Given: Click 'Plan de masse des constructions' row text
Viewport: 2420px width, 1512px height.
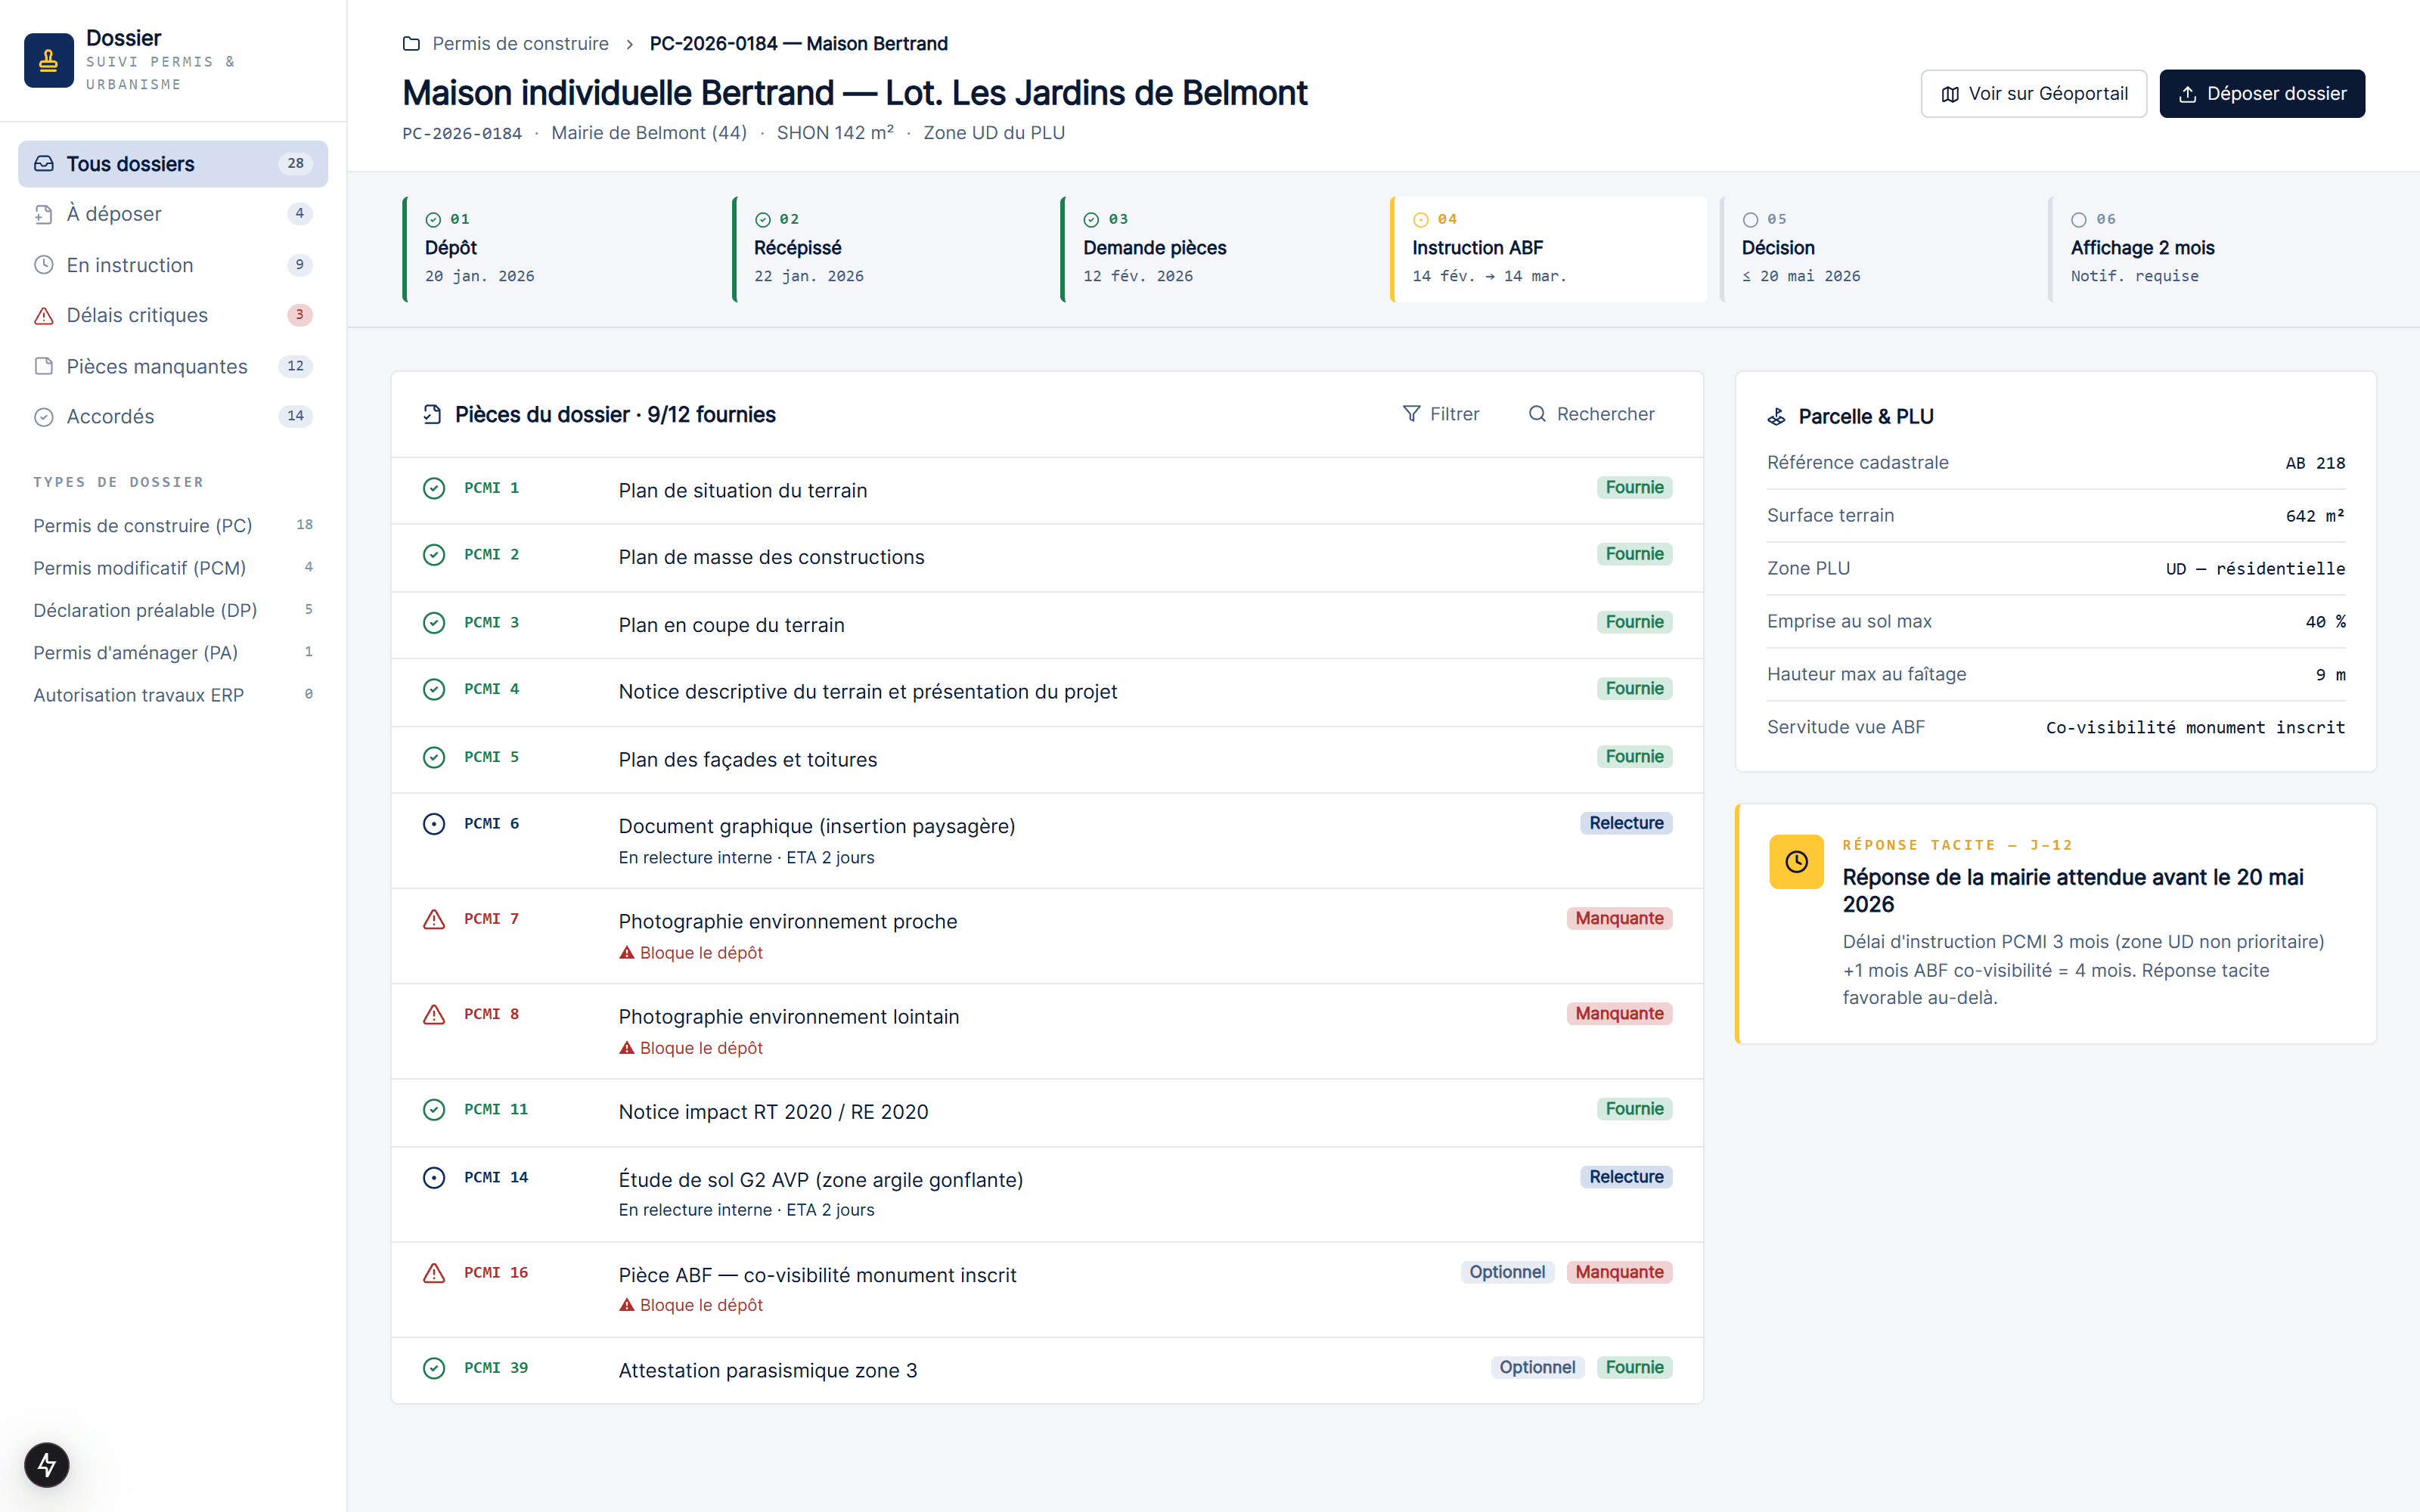Looking at the screenshot, I should [771, 557].
